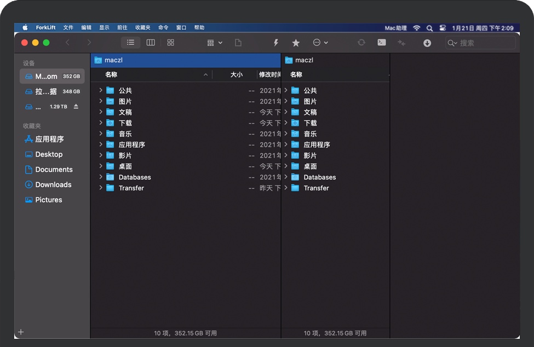Sort the left pane by 大小 column
This screenshot has width=534, height=347.
236,74
